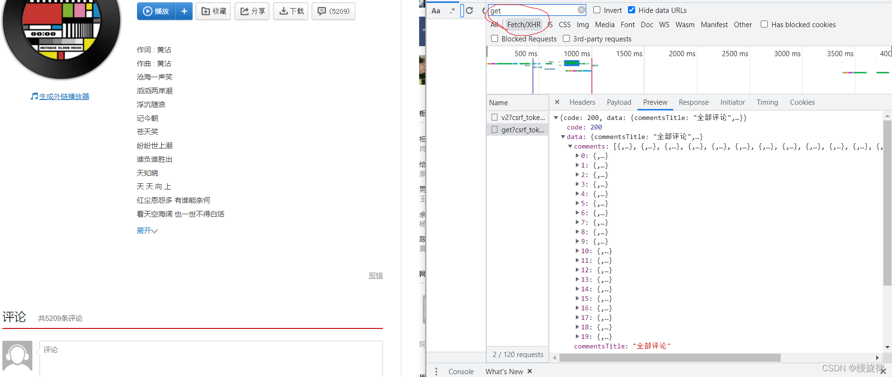
Task: Clear the filter text with X icon
Action: 581,10
